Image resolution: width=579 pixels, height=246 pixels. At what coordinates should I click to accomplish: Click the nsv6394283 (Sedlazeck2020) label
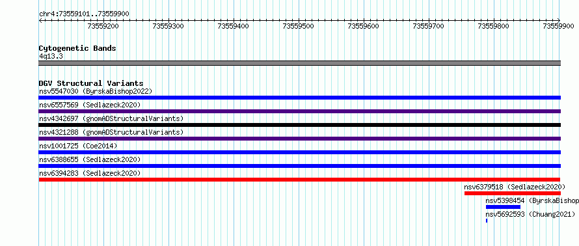[x=90, y=173]
